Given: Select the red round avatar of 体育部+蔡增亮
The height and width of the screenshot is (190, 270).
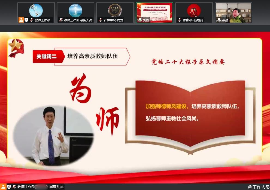Looking at the screenshot, I should [194, 10].
